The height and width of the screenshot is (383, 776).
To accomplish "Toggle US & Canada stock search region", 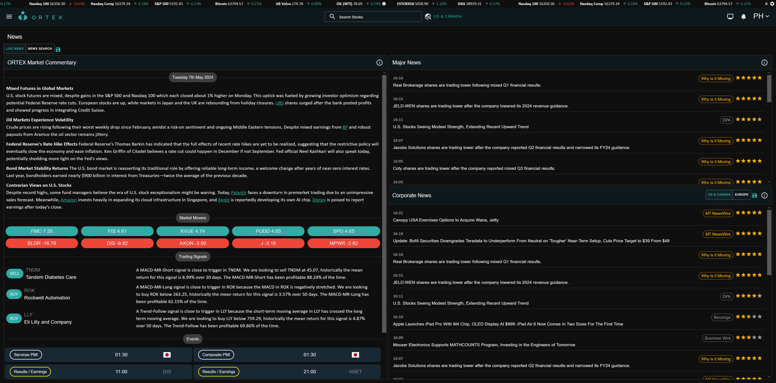I will [x=443, y=17].
